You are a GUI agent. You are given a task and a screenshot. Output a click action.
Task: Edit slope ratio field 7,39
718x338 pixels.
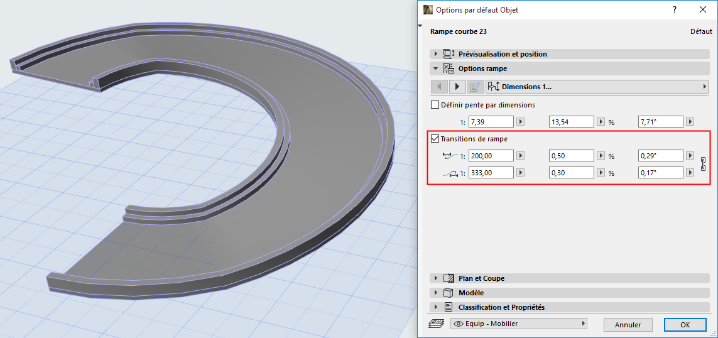pyautogui.click(x=491, y=122)
